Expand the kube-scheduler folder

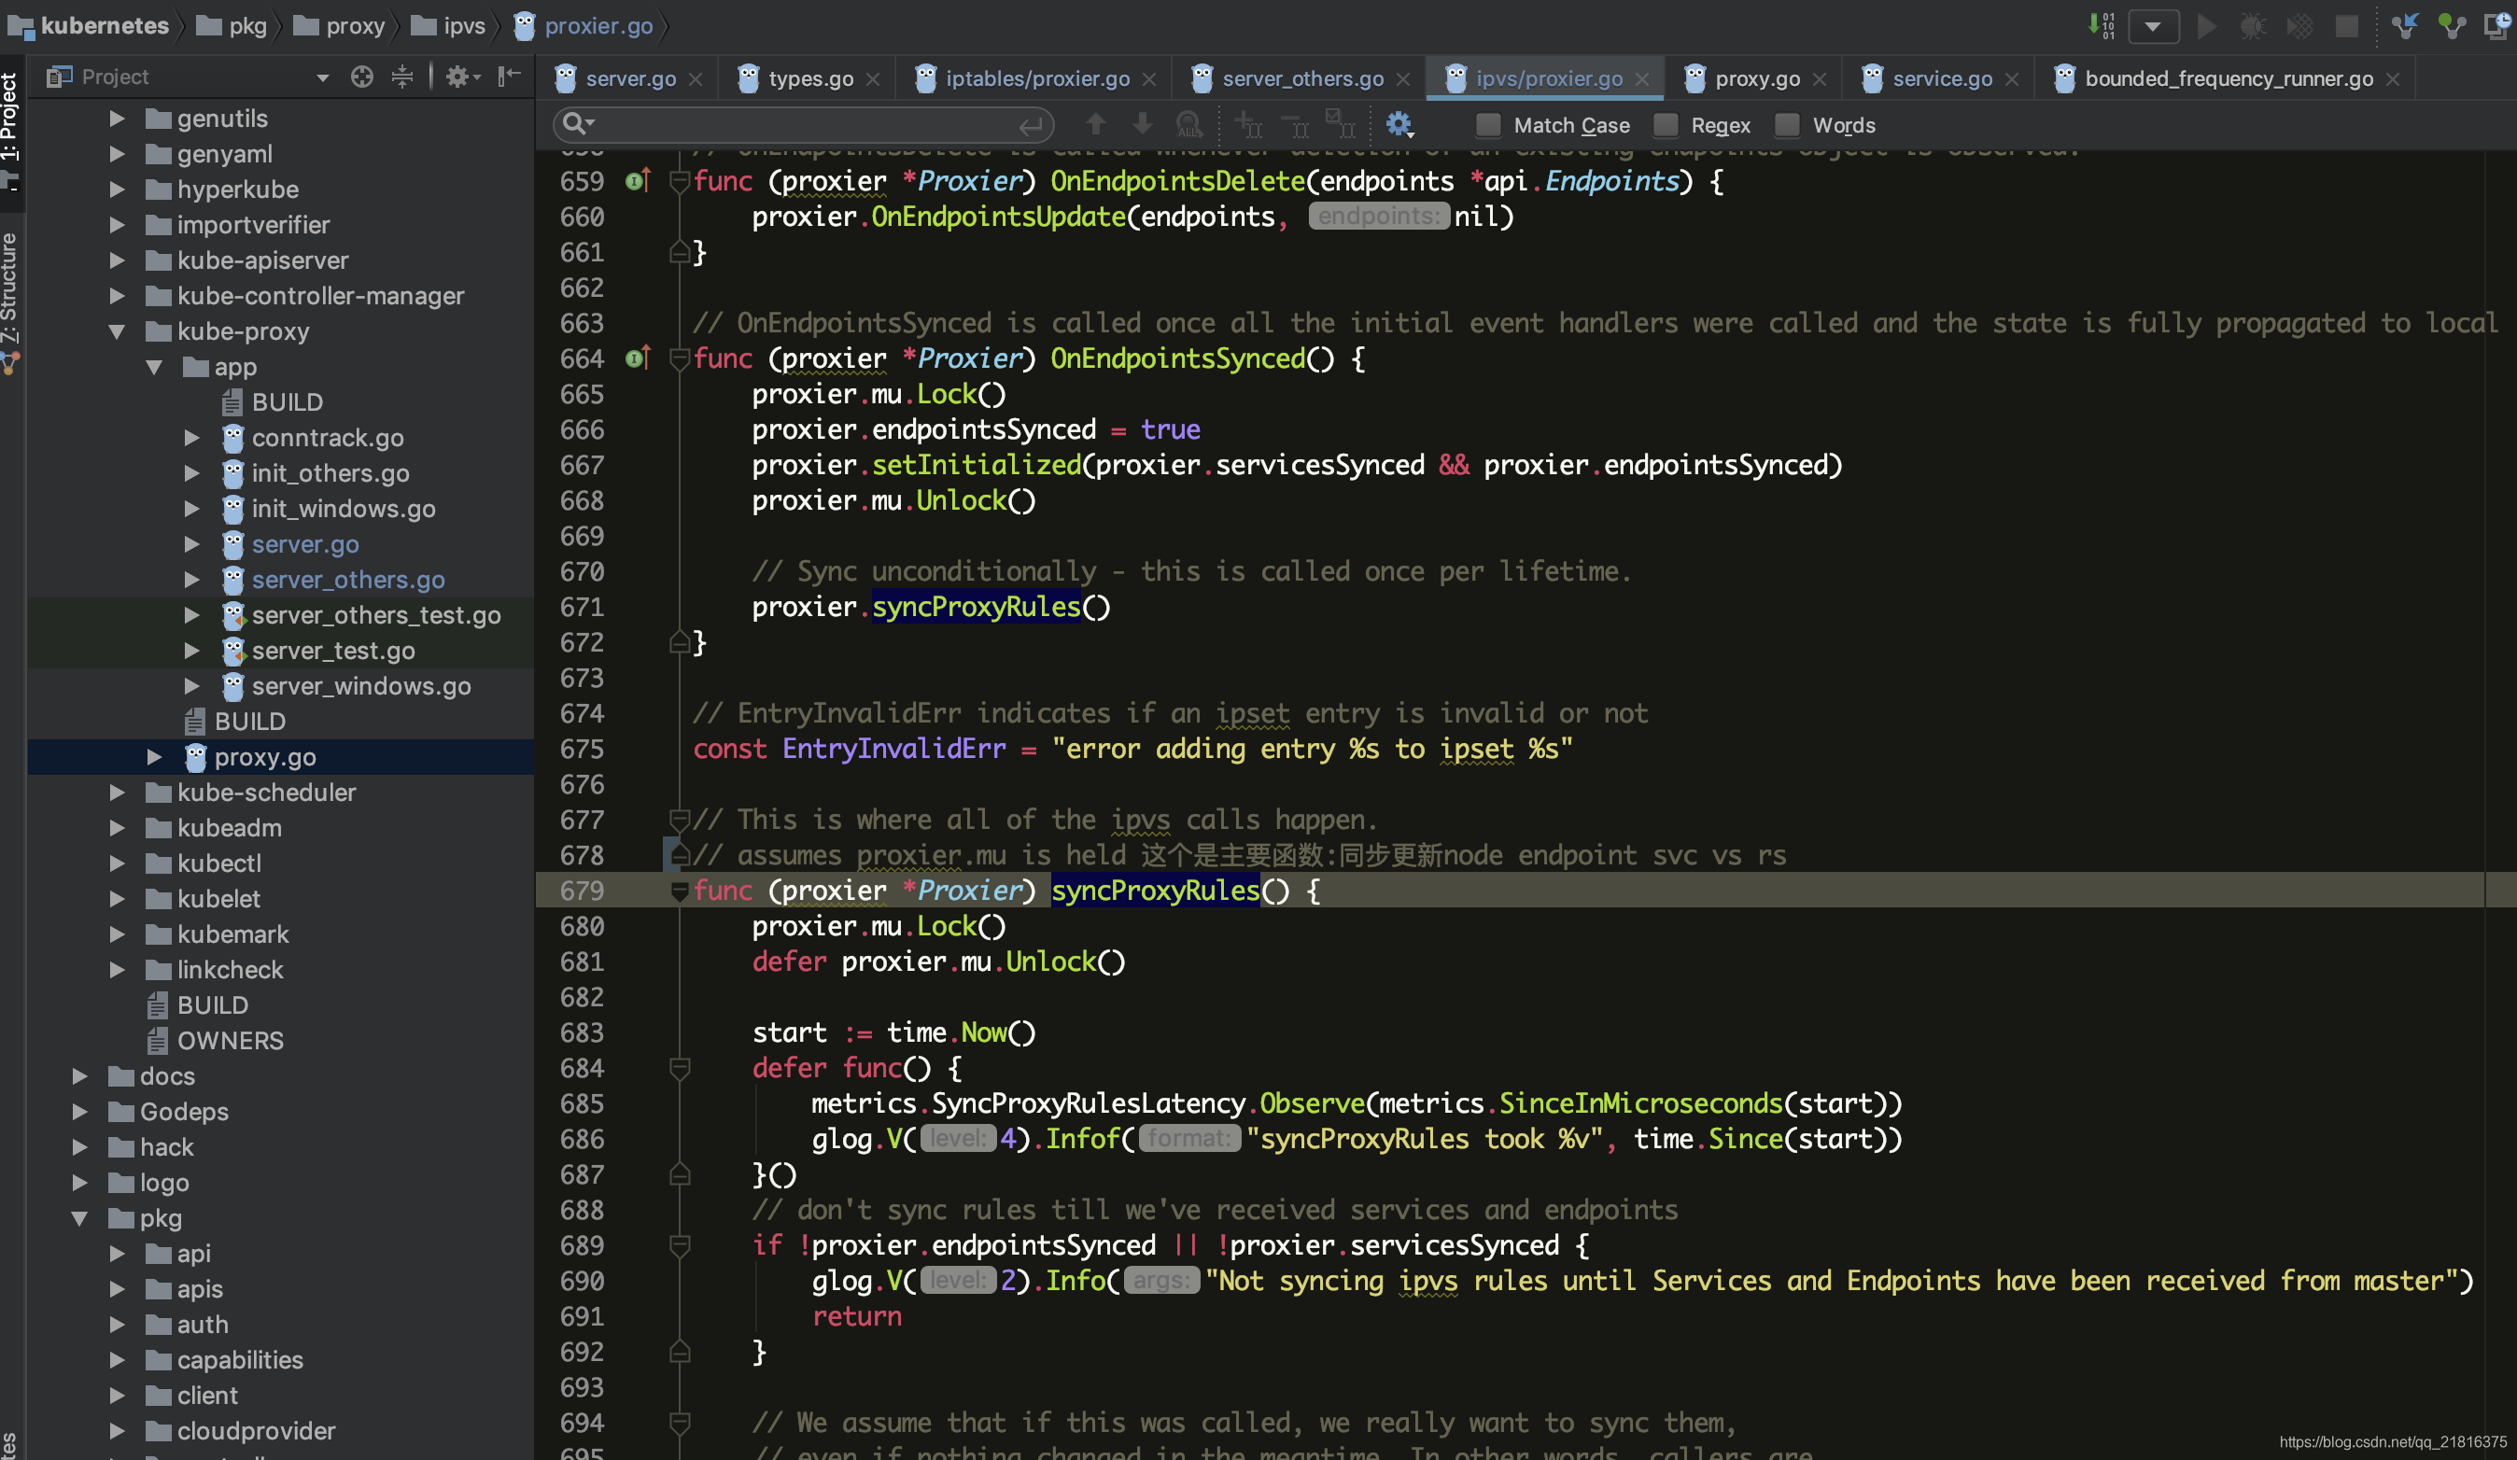[117, 793]
